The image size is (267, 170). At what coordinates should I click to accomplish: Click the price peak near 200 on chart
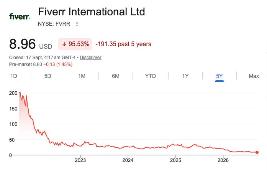point(20,92)
